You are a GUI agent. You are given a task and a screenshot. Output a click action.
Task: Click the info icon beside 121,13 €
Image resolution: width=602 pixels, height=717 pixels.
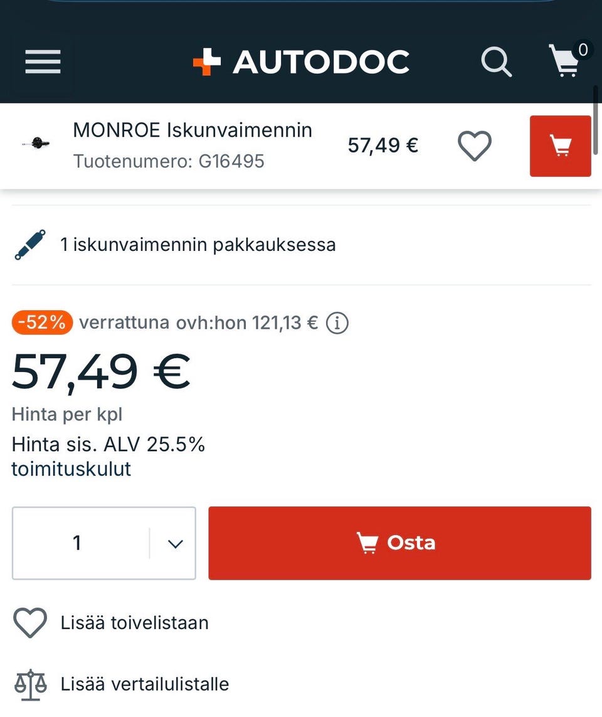point(337,323)
